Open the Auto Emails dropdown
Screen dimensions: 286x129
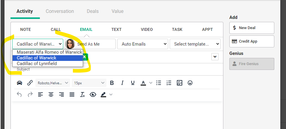pos(142,44)
